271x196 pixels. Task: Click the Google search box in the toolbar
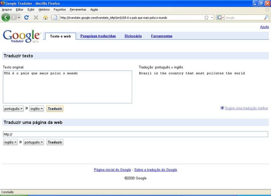pos(244,18)
